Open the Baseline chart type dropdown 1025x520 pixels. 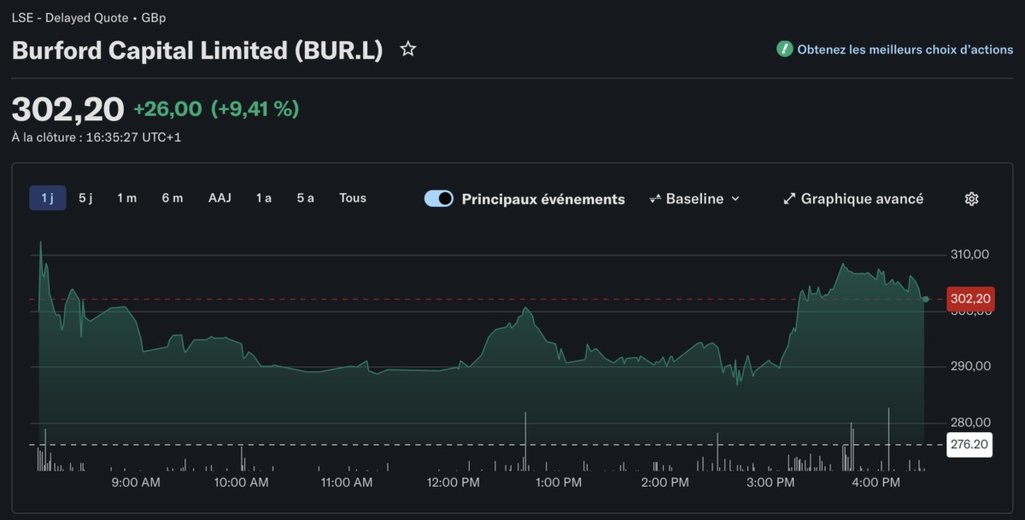coord(694,199)
